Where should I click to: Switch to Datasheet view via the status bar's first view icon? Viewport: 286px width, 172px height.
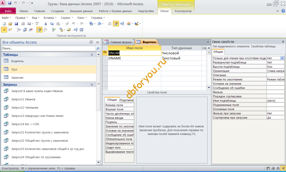268,168
